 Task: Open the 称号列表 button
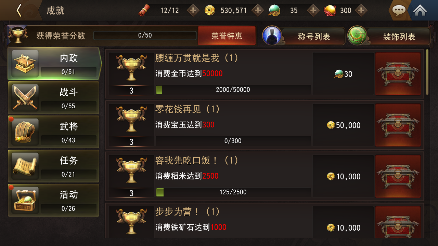click(x=304, y=36)
